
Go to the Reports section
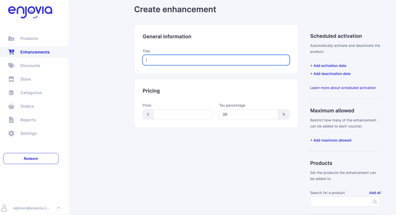pyautogui.click(x=28, y=120)
